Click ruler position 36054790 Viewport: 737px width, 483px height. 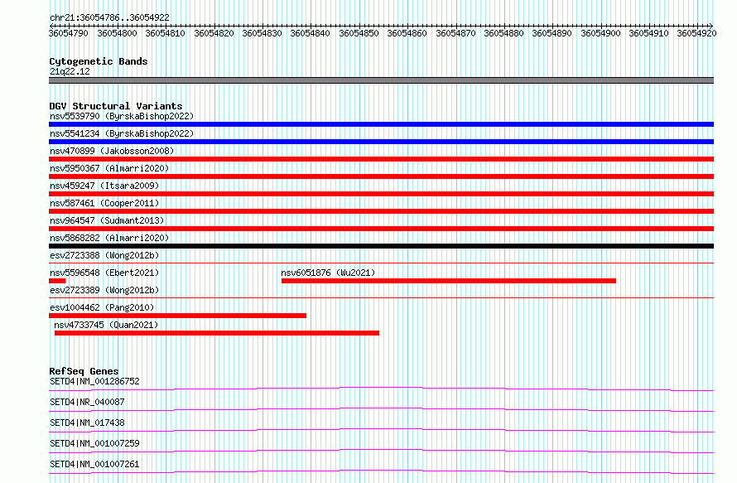pos(69,33)
